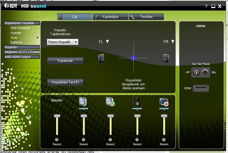Toggle Sessiz under the headphone channel
The height and width of the screenshot is (153, 228).
(138, 139)
